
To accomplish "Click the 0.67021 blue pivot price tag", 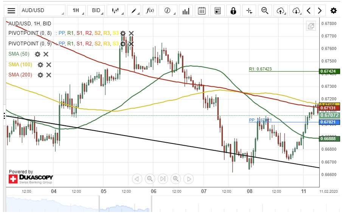I will point(330,122).
